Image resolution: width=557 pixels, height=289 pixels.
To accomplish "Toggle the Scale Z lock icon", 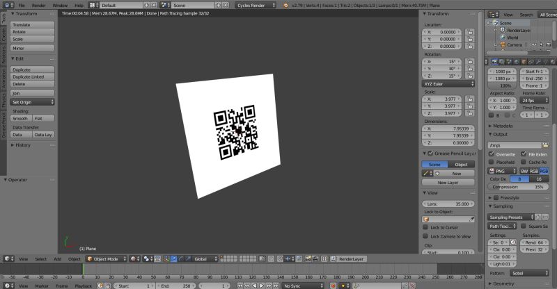I will (x=470, y=113).
